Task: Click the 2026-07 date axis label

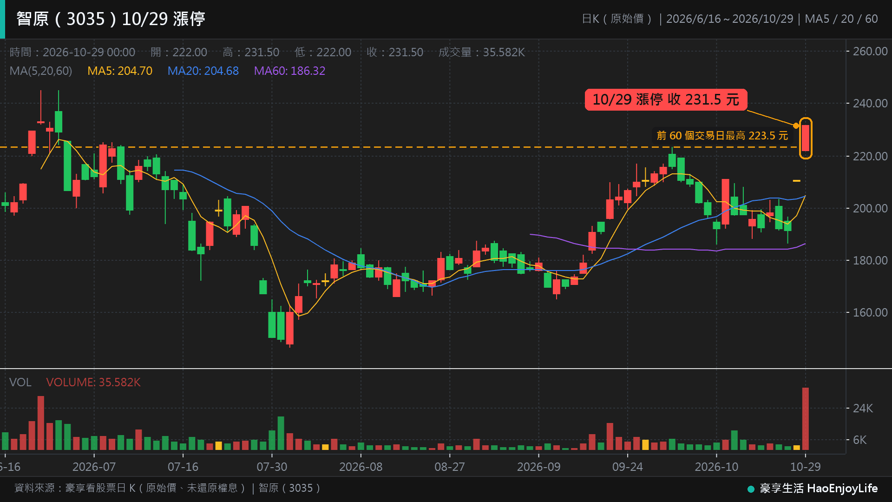Action: [94, 467]
